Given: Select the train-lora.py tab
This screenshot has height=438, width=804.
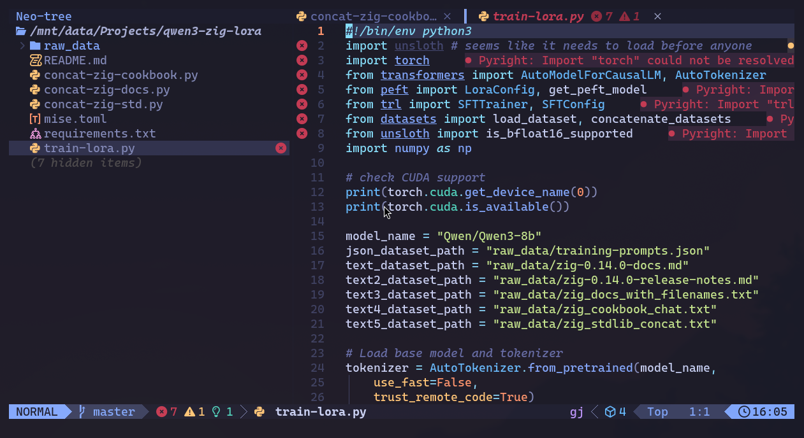Looking at the screenshot, I should click(537, 17).
